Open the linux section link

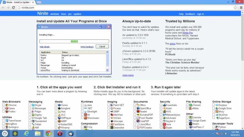point(63,14)
